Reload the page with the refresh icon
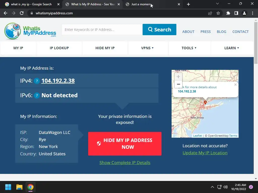The width and height of the screenshot is (258, 193). coord(22,13)
